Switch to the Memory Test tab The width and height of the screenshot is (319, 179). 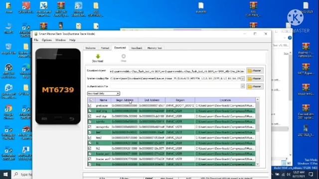[x=155, y=48]
